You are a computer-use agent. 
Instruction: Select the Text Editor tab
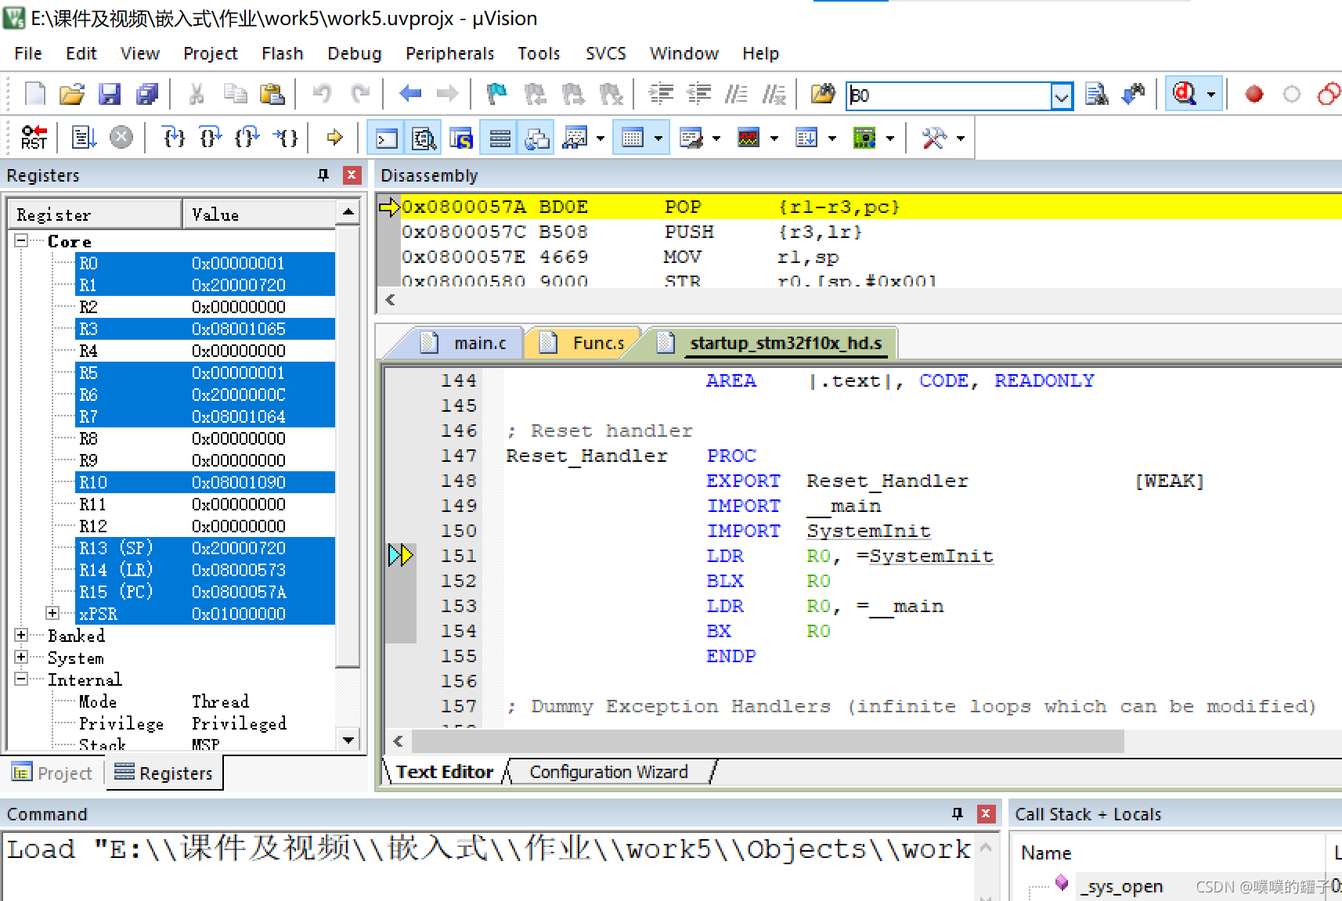[x=444, y=772]
